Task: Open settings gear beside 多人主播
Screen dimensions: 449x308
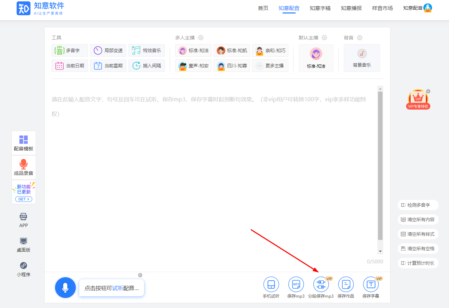Action: [201, 38]
